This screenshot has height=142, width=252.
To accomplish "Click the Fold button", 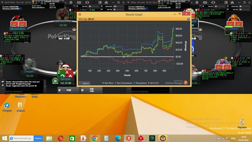I will point(69,90).
